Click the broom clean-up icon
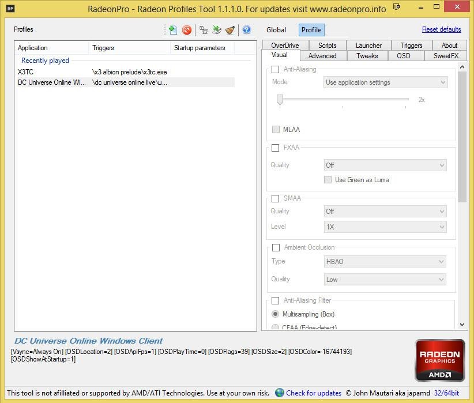The width and height of the screenshot is (474, 403). tap(230, 30)
